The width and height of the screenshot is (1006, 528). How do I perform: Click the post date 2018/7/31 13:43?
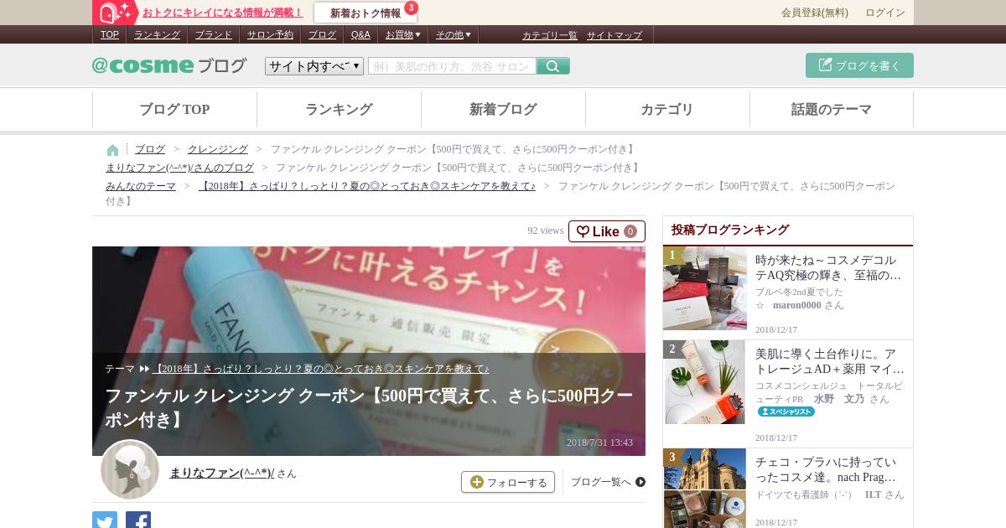pos(599,443)
